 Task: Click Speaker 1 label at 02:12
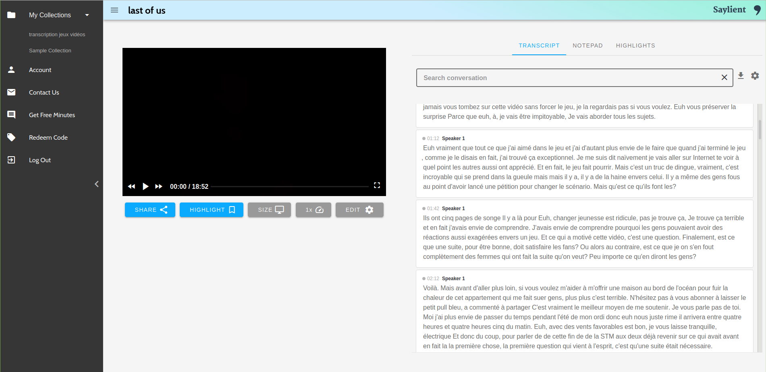pyautogui.click(x=453, y=279)
